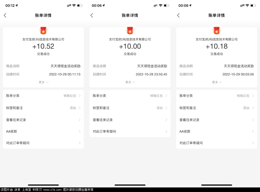
Task: Open 查看往来记录 in the +10.00 bill
Action: pyautogui.click(x=130, y=120)
